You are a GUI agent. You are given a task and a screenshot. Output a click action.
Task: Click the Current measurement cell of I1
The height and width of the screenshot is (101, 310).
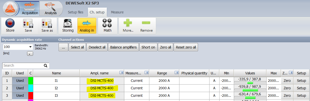pyautogui.click(x=137, y=81)
